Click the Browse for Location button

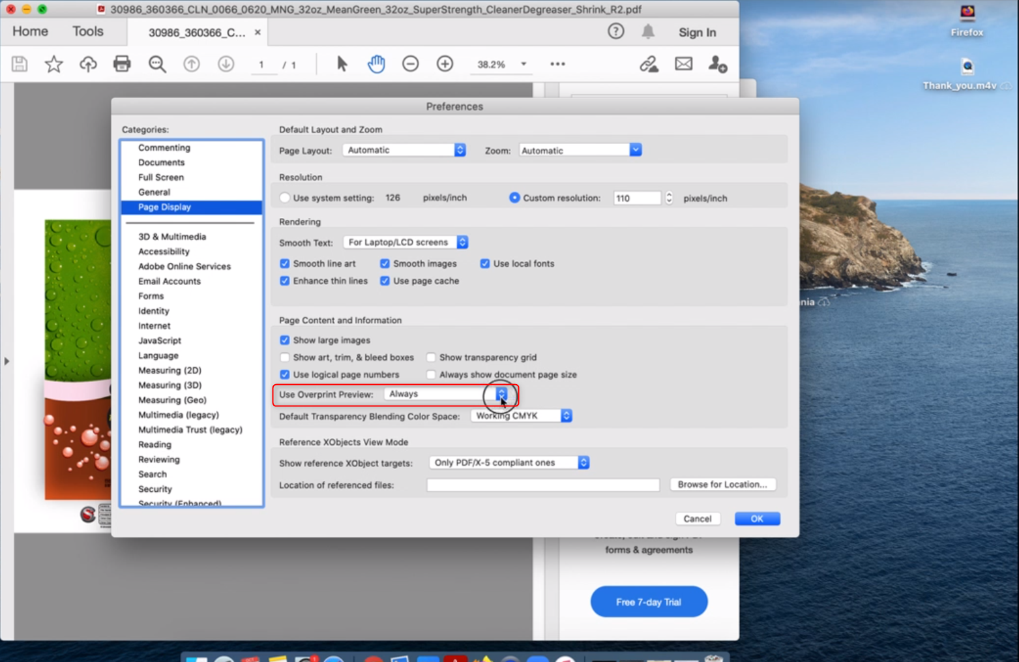coord(722,485)
